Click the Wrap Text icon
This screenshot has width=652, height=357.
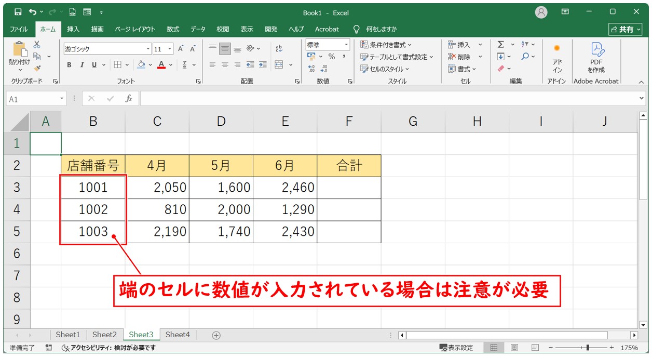tap(279, 48)
